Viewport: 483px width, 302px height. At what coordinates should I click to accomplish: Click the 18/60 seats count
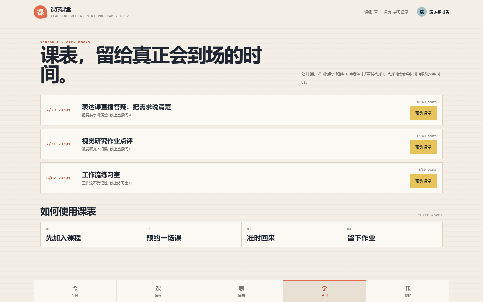[426, 102]
